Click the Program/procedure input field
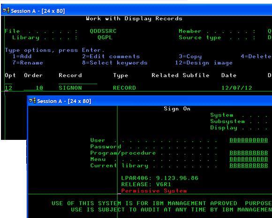Image resolution: width=272 pixels, height=218 pixels. [249, 153]
